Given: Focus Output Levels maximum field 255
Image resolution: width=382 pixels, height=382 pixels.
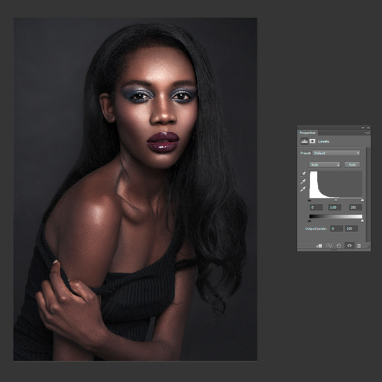Looking at the screenshot, I should click(x=351, y=228).
